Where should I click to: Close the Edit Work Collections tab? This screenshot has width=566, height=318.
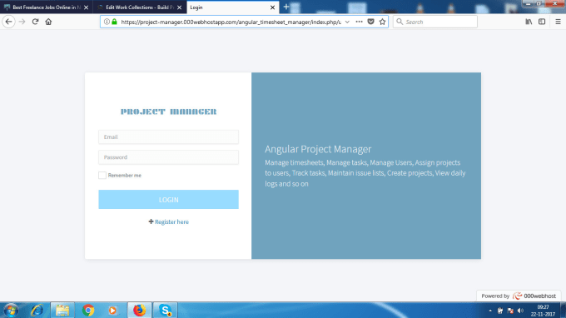180,7
